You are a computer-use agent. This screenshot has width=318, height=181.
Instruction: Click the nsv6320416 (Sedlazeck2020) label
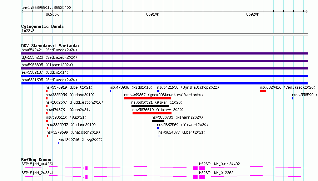[288, 87]
